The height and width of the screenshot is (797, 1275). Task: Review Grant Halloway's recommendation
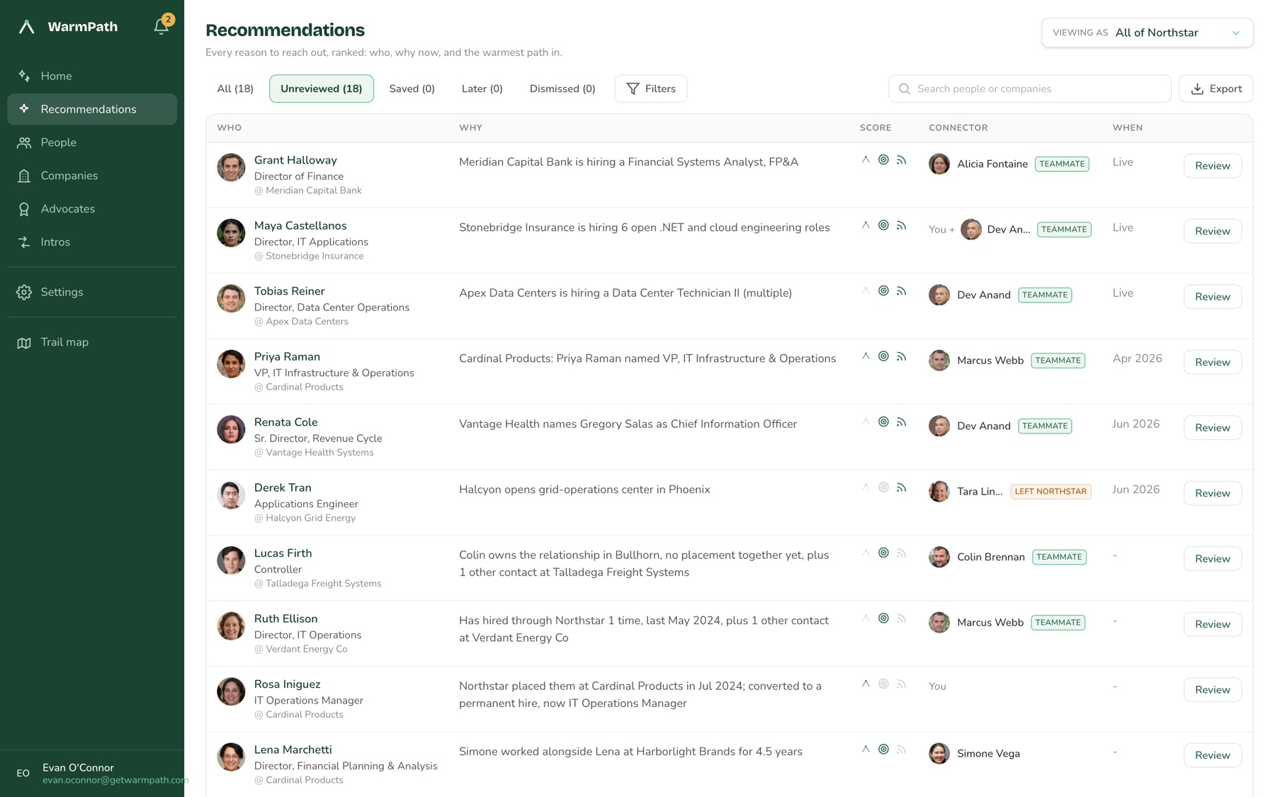click(1212, 166)
